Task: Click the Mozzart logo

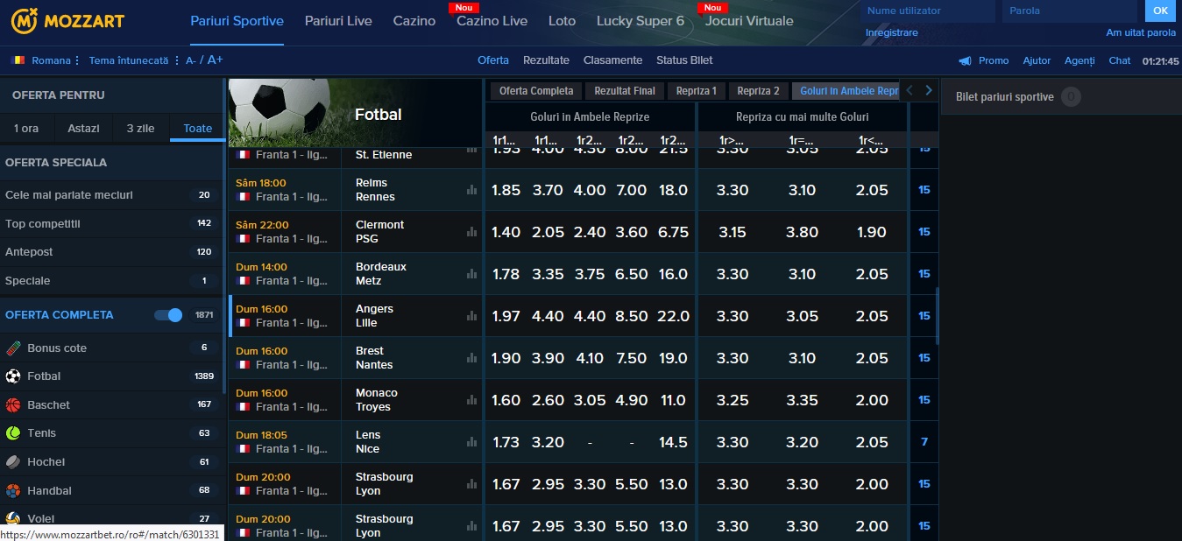Action: point(67,20)
